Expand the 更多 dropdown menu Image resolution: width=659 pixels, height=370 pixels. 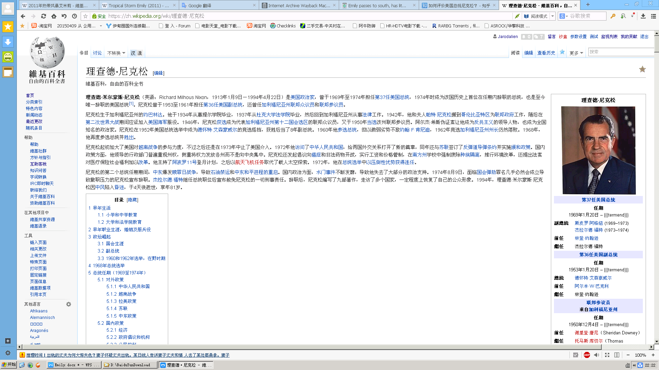coord(576,53)
